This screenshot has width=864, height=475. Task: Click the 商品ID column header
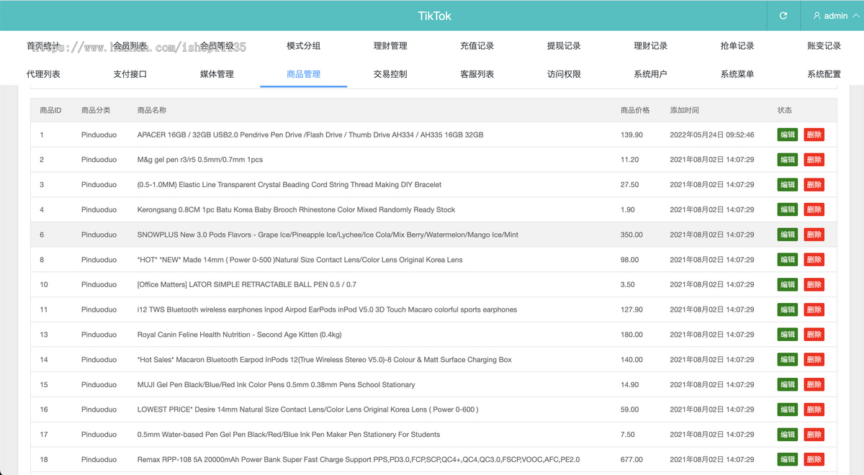click(50, 110)
